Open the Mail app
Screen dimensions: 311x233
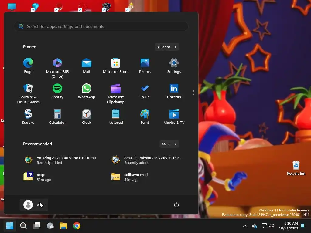(x=87, y=66)
